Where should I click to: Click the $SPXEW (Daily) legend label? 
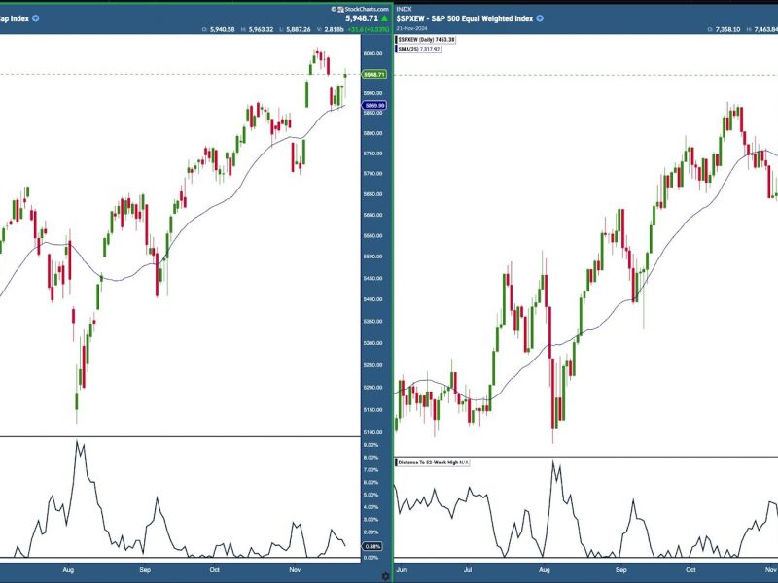pyautogui.click(x=426, y=39)
